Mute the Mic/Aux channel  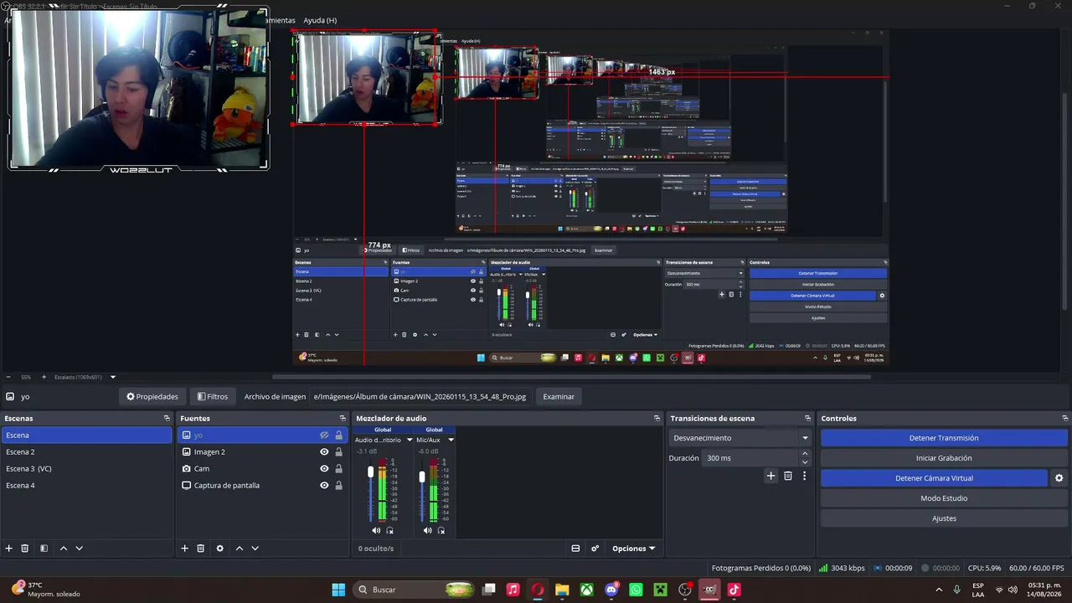[x=427, y=530]
